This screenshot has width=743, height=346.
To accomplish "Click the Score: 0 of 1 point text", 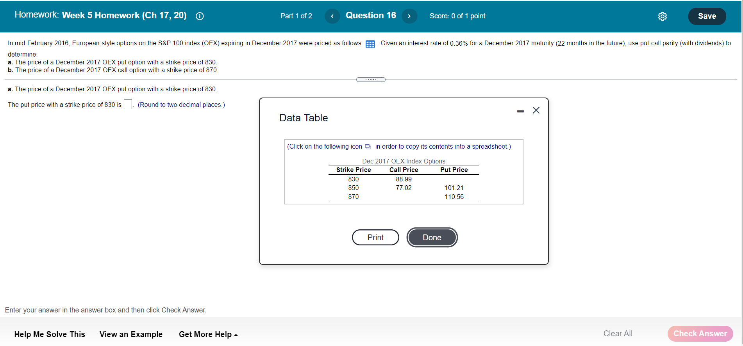I will click(457, 16).
